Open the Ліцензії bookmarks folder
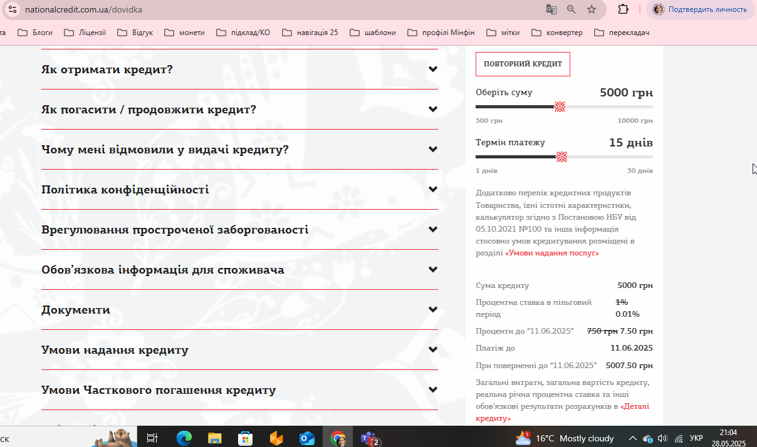This screenshot has height=447, width=757. click(85, 33)
